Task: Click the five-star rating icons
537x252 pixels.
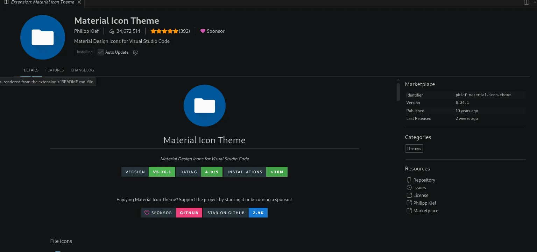Action: [x=164, y=31]
